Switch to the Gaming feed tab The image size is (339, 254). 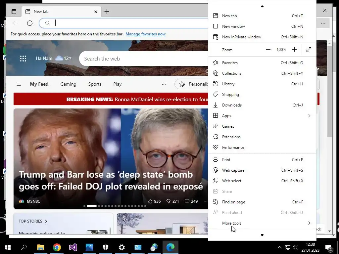[x=68, y=84]
